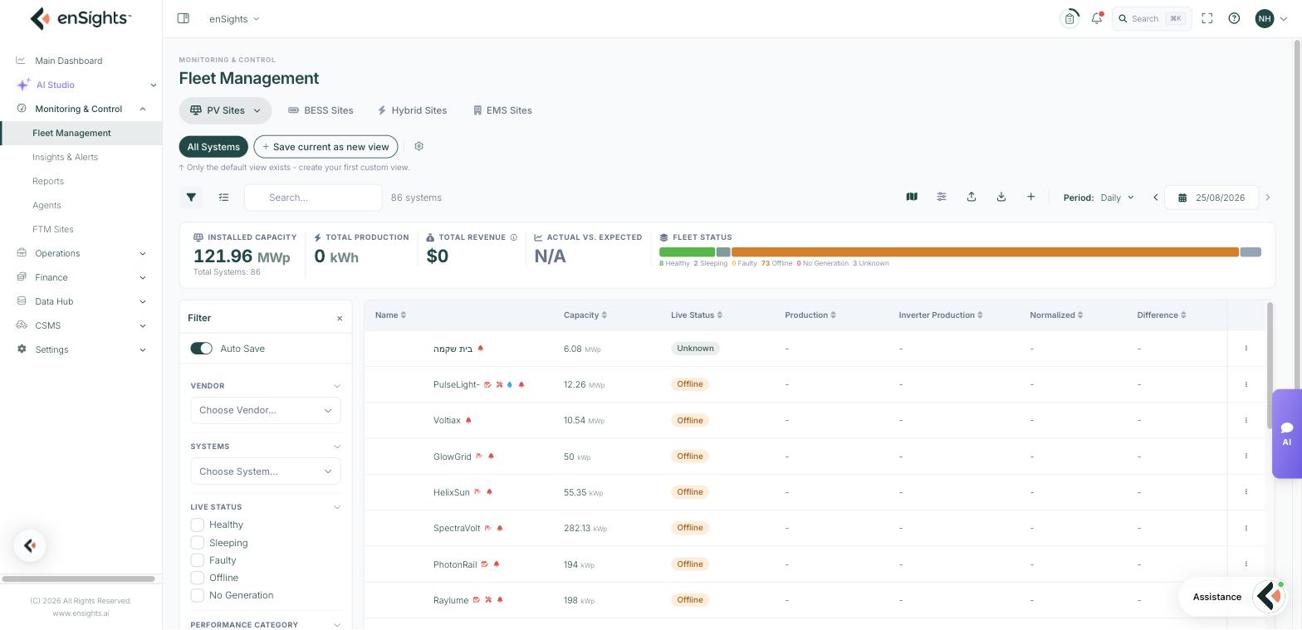Check the Offline live status box
1302x630 pixels.
click(x=198, y=578)
